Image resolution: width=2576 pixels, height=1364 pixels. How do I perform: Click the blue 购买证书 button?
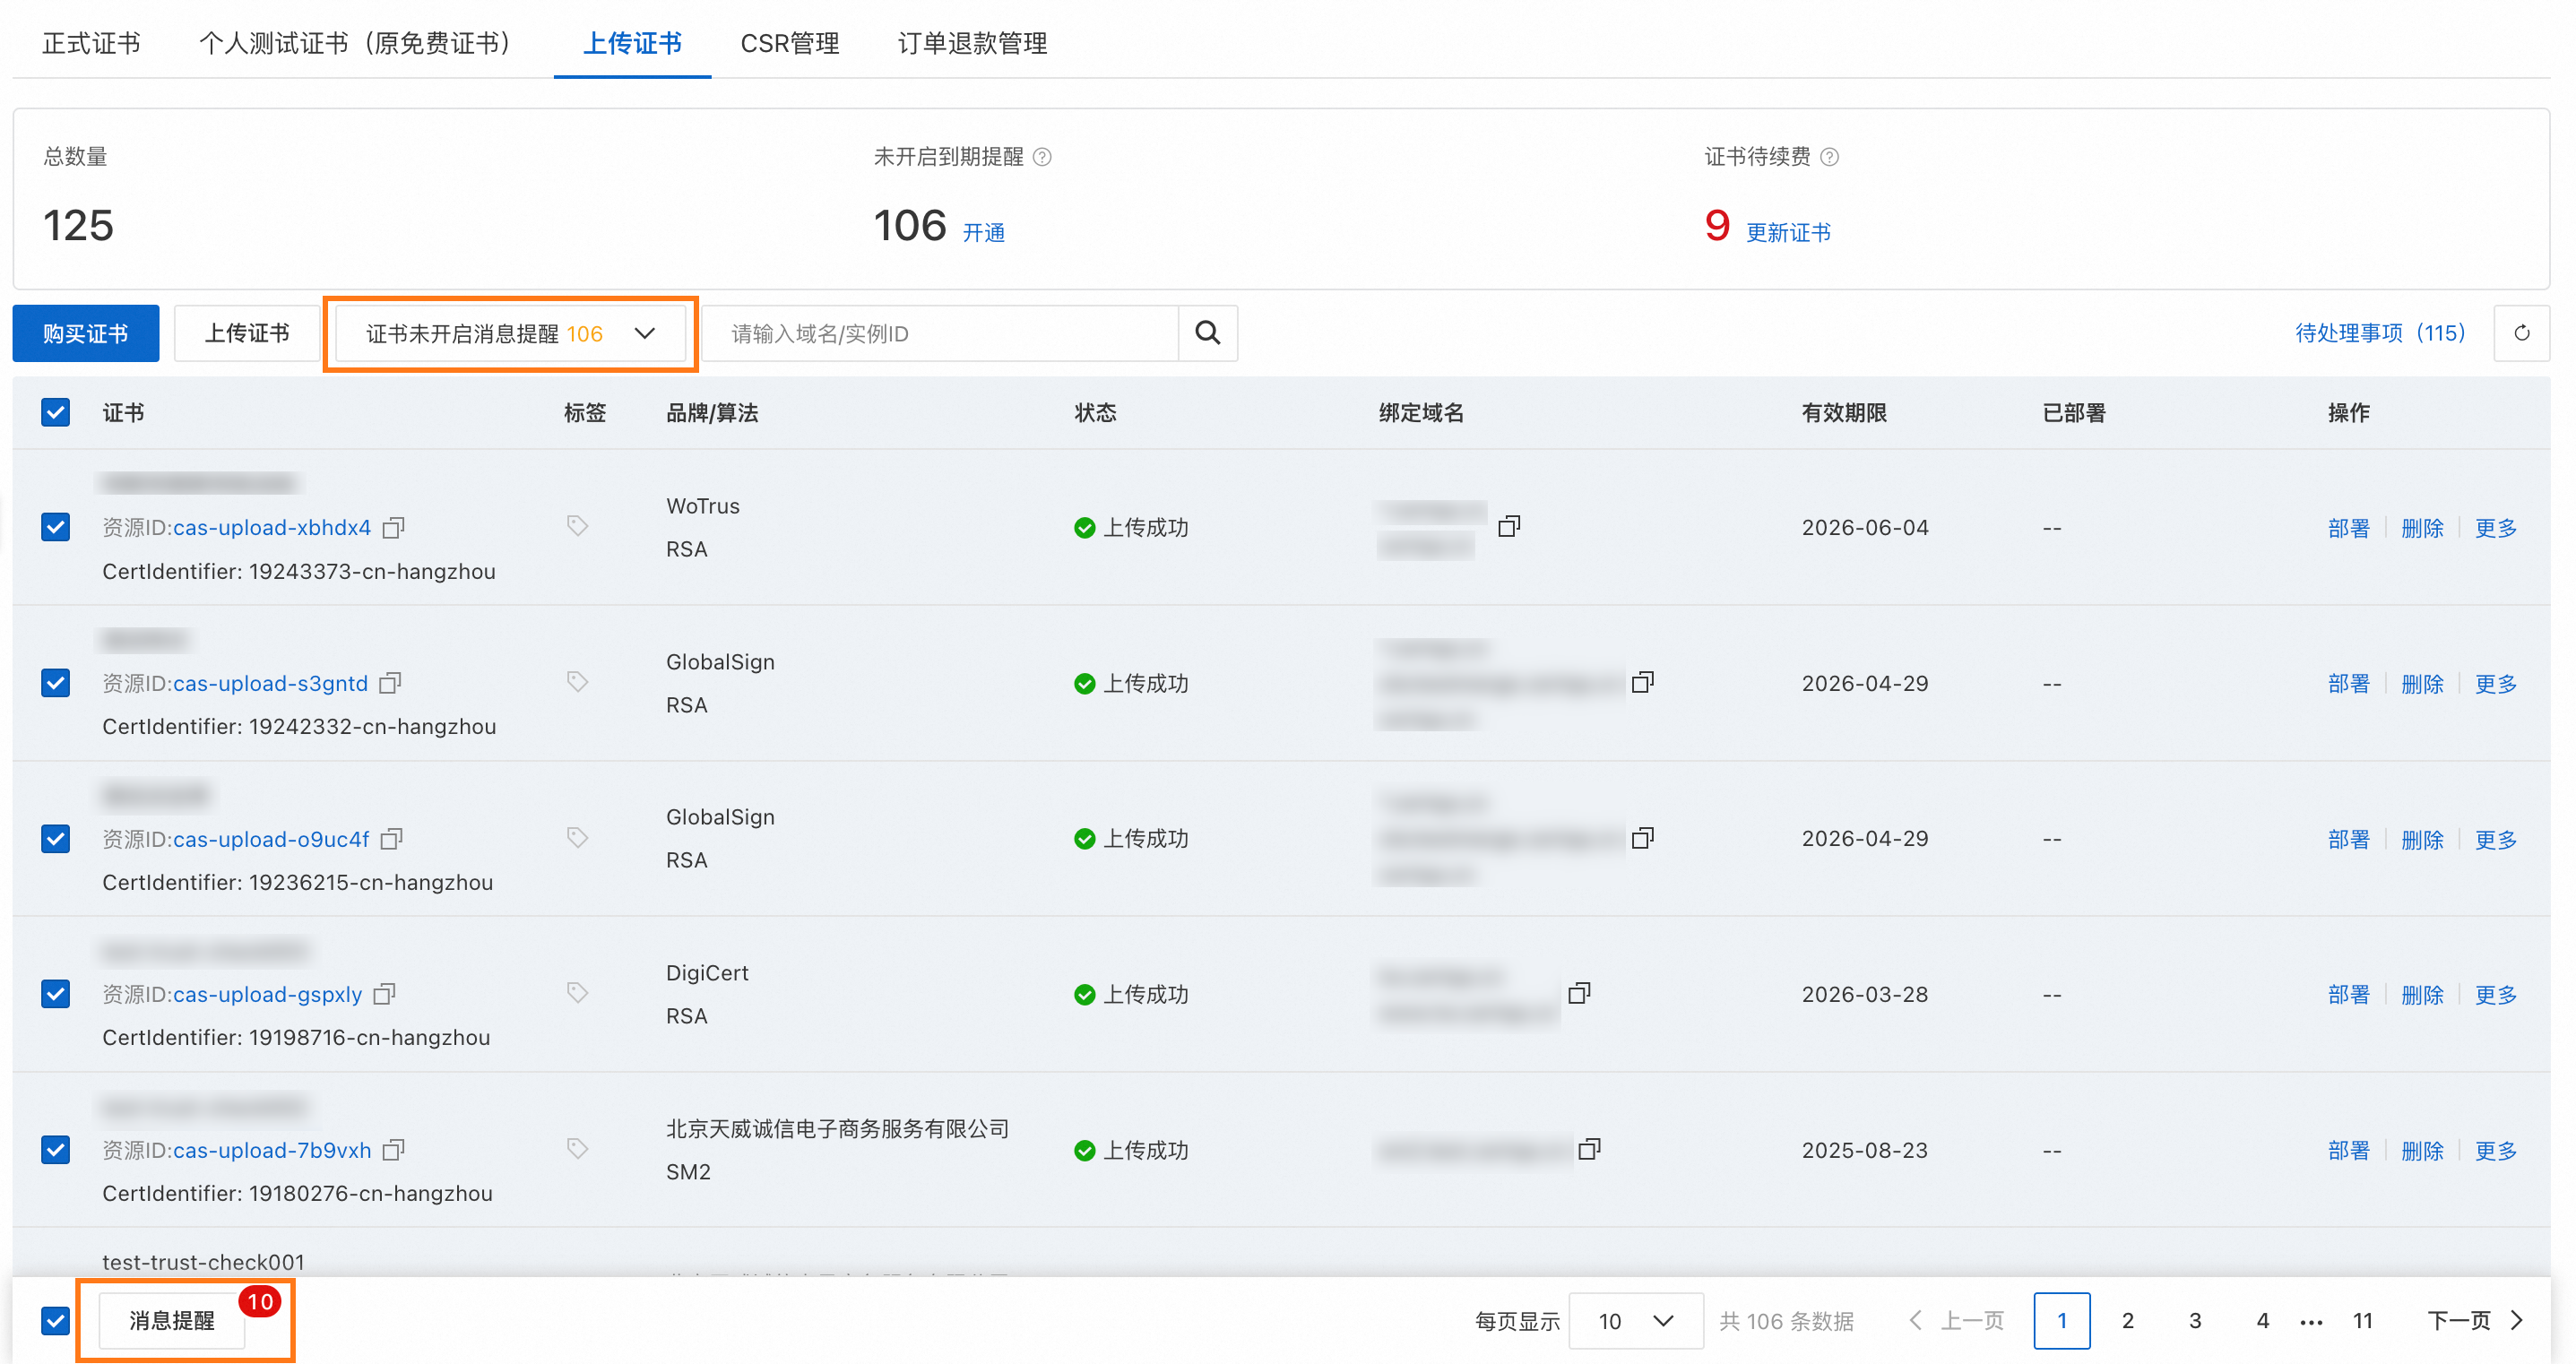click(x=86, y=333)
